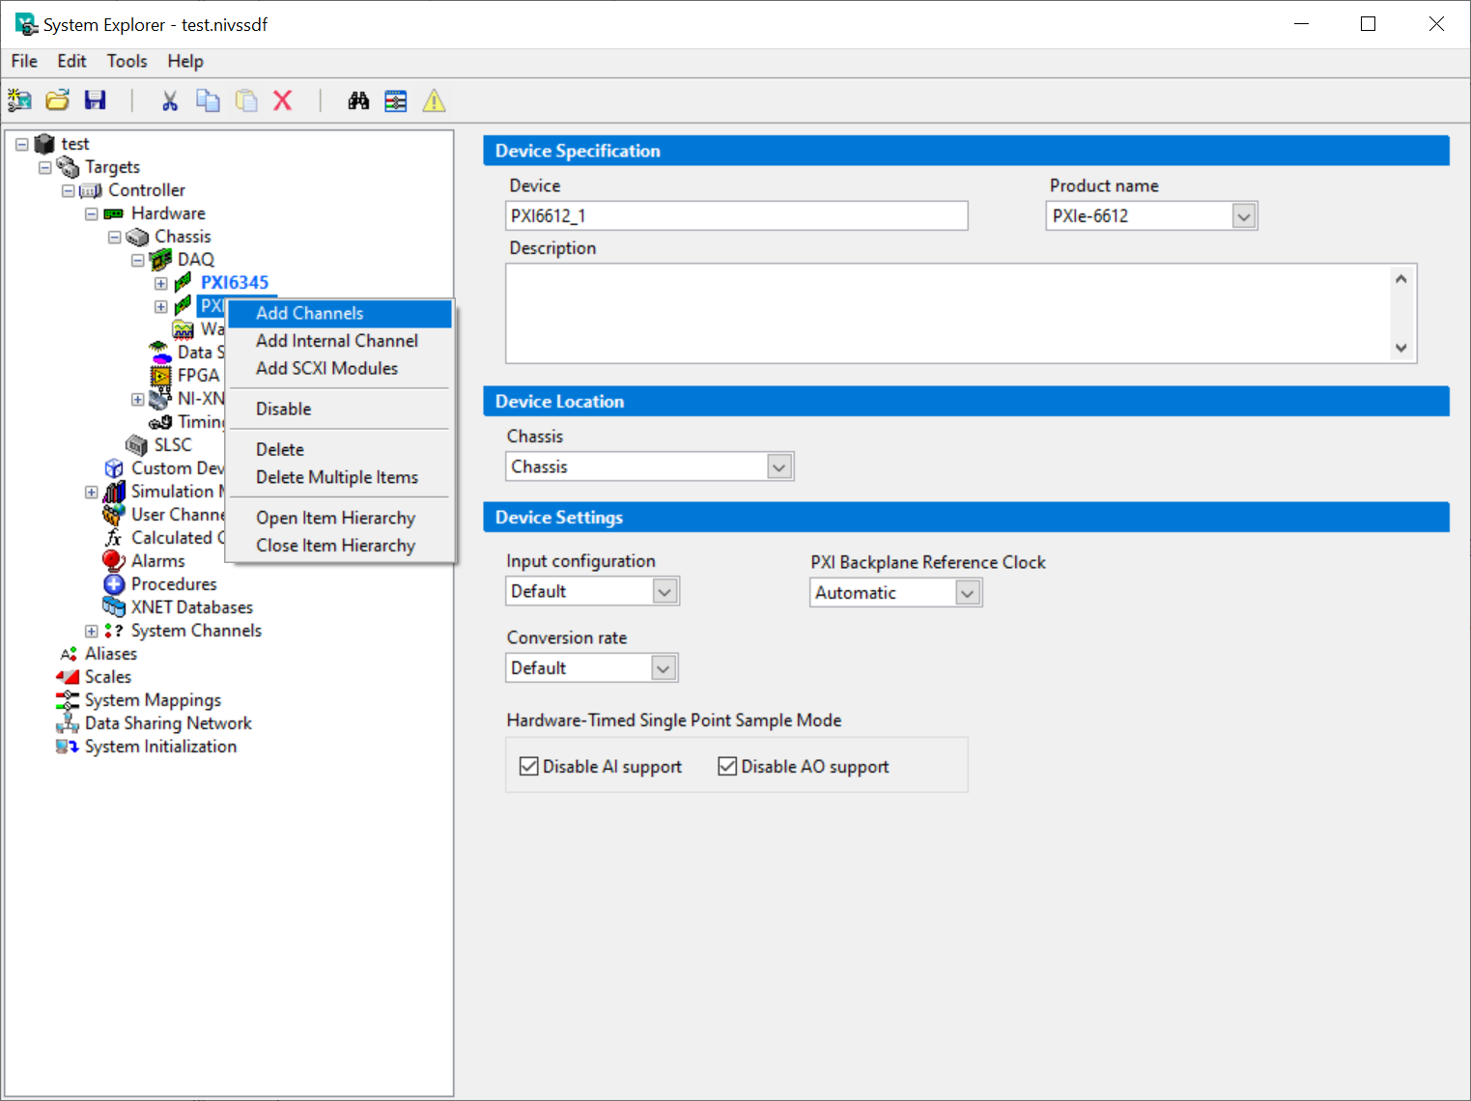This screenshot has height=1101, width=1471.
Task: Open the Conversion rate dropdown
Action: (x=664, y=668)
